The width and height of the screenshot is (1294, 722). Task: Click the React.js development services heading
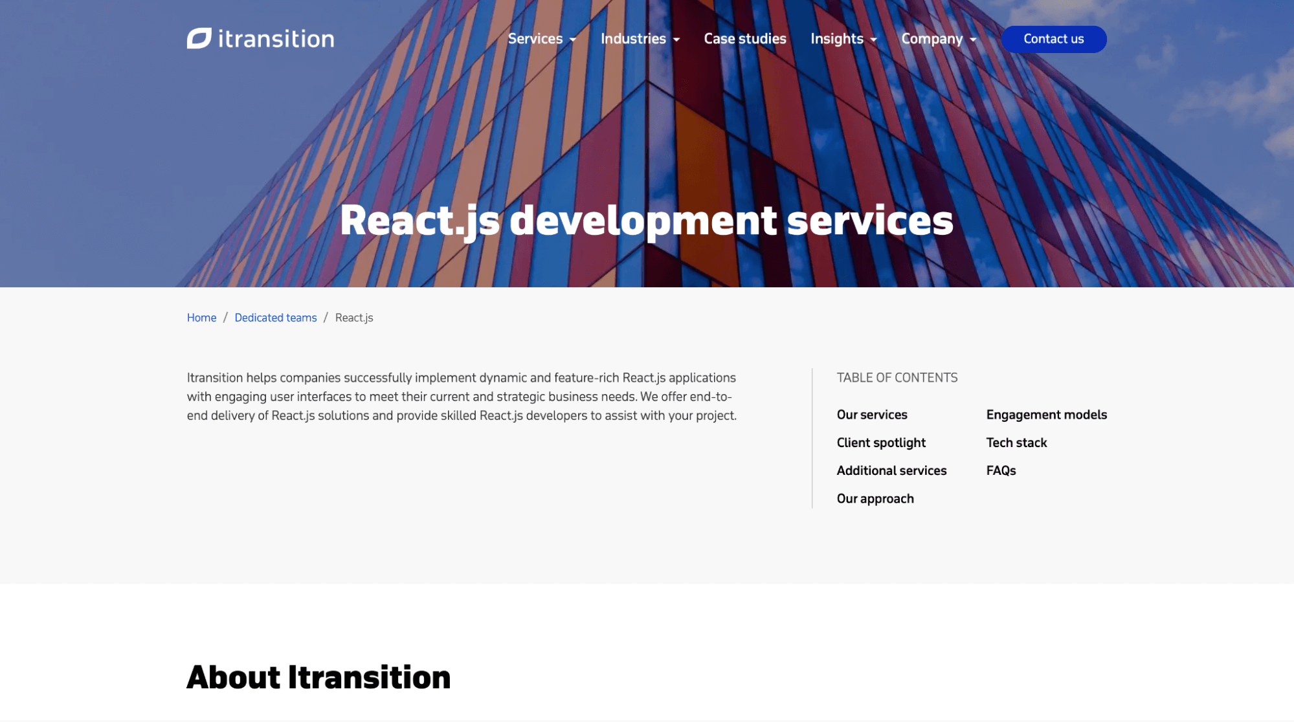coord(647,221)
